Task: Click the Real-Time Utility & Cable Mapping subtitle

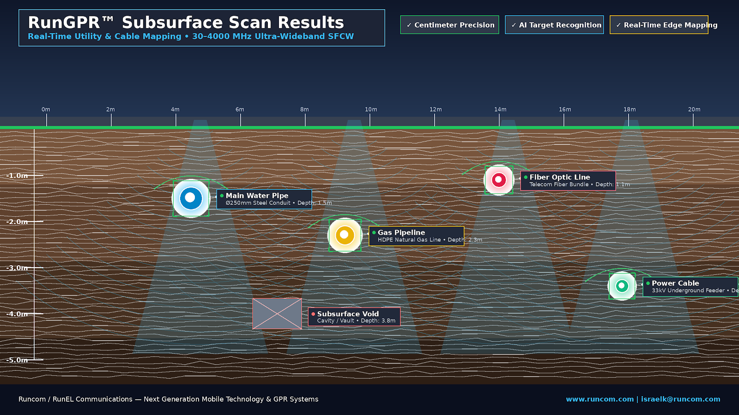Action: tap(191, 36)
